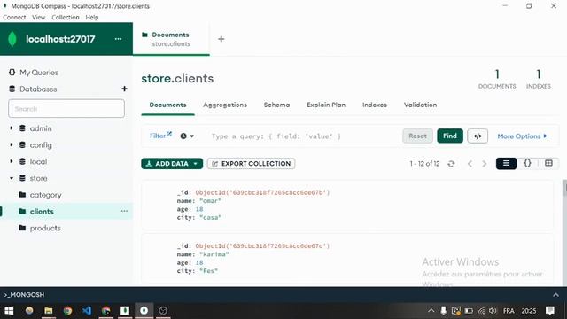Go to next page of documents

pyautogui.click(x=485, y=164)
